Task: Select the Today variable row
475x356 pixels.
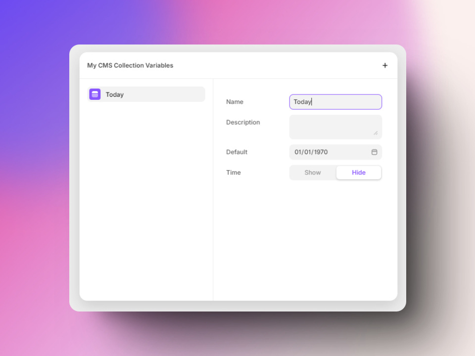Action: 146,94
